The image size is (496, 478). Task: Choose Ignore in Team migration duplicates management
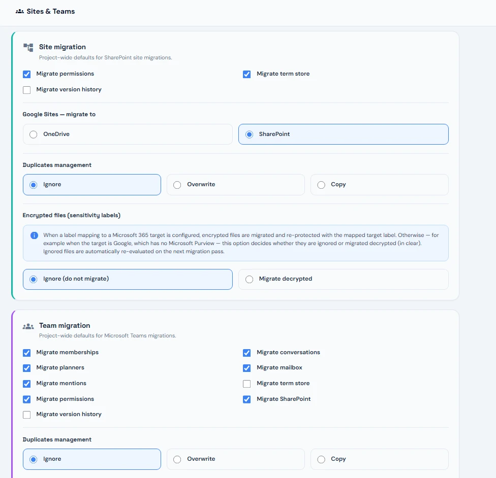(92, 459)
